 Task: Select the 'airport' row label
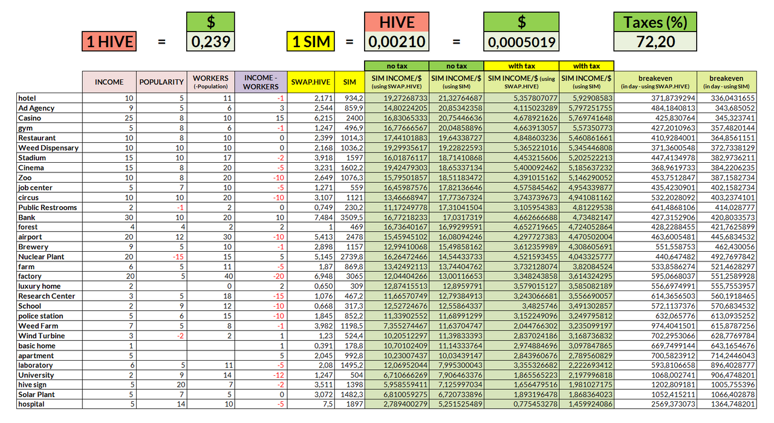(x=50, y=237)
